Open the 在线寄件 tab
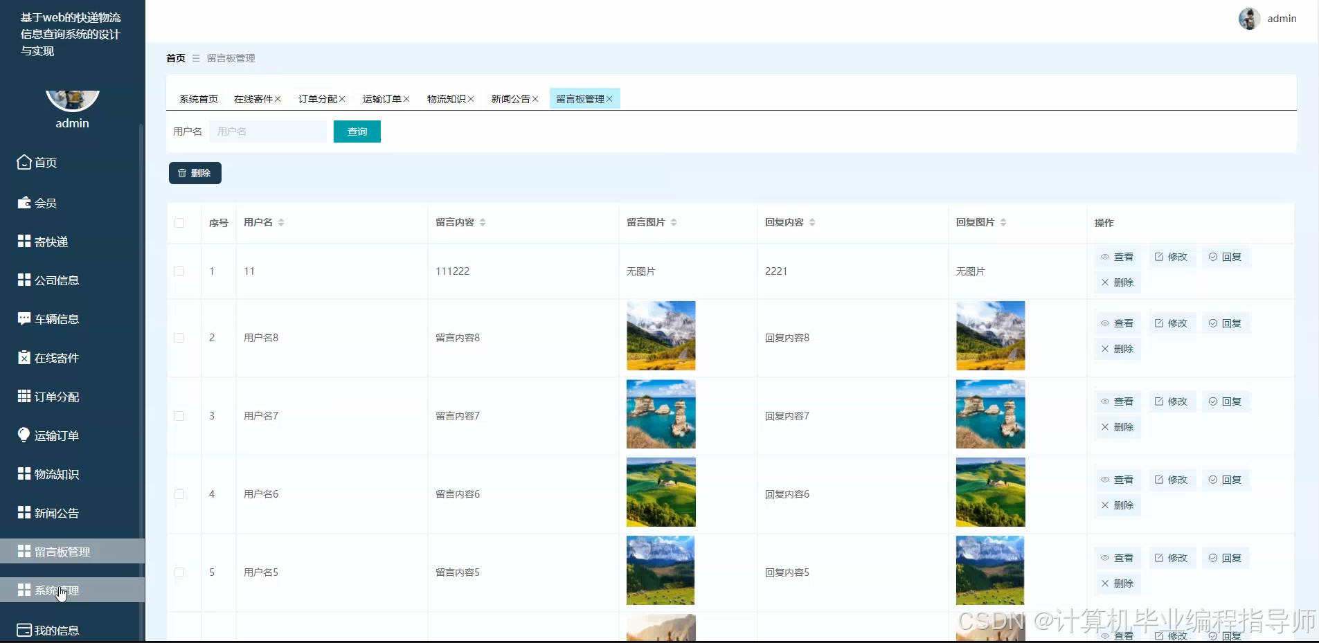1319x643 pixels. click(253, 98)
